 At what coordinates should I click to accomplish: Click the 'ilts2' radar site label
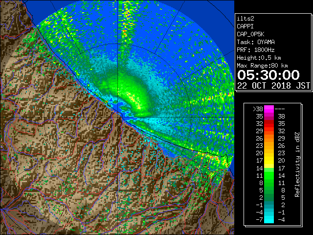click(x=246, y=19)
